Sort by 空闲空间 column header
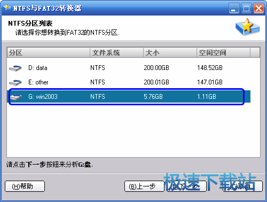This screenshot has height=202, width=267. pyautogui.click(x=223, y=52)
